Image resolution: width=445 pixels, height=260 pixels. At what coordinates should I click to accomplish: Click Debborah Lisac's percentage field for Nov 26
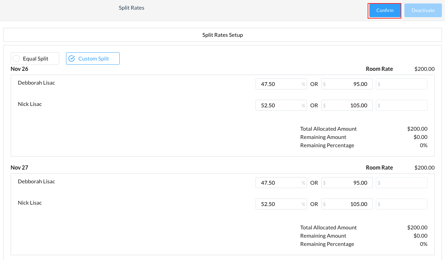click(281, 84)
